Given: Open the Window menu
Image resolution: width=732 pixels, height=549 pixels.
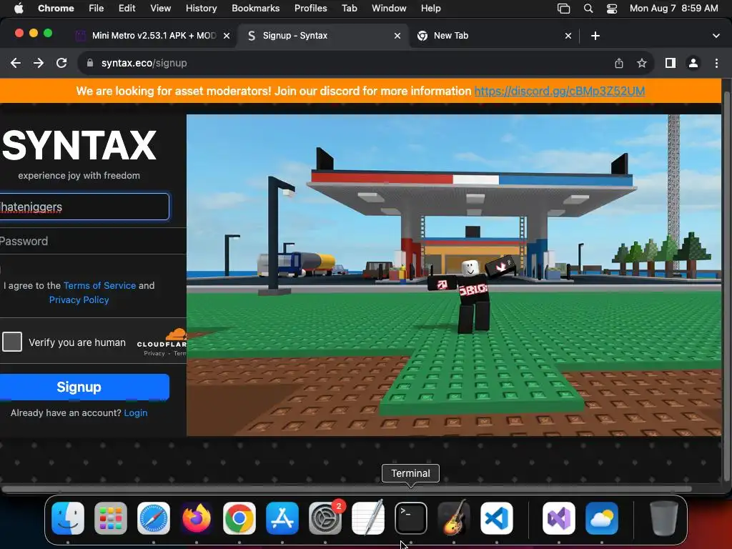Looking at the screenshot, I should 389,9.
